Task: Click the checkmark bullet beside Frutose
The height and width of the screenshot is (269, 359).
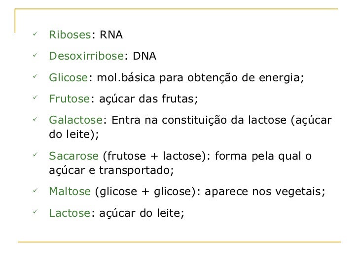Action: coord(35,98)
